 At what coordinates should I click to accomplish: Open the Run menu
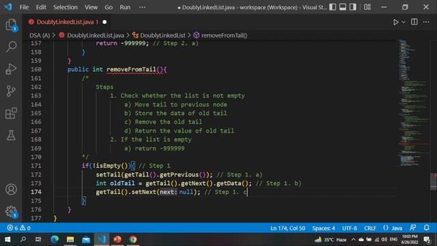[x=125, y=8]
